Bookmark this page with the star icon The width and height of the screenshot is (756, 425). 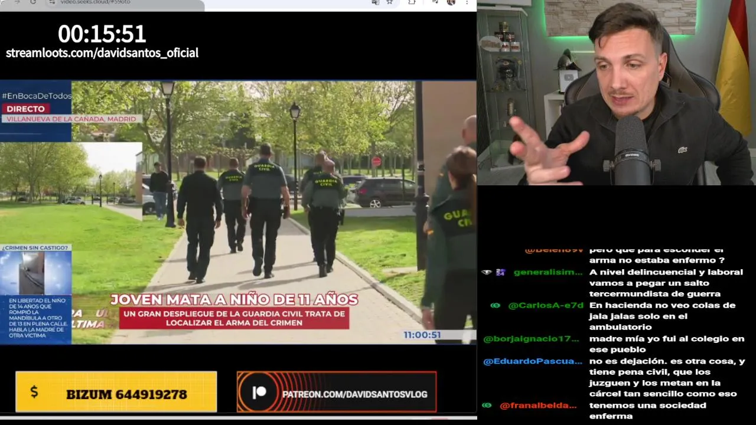tap(390, 2)
